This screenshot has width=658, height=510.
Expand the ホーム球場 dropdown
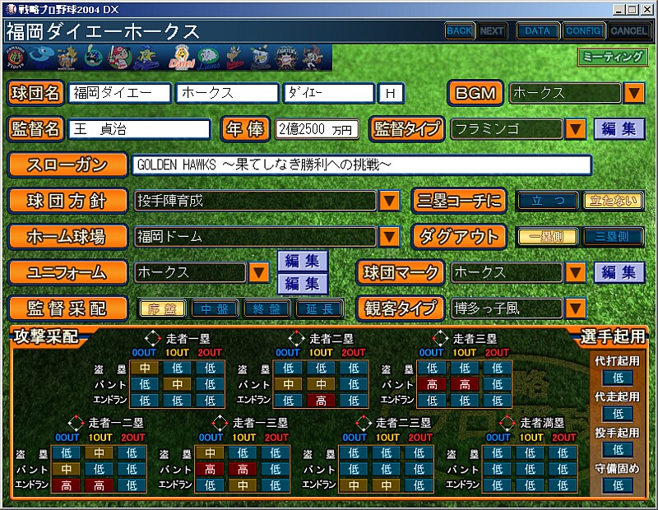pyautogui.click(x=389, y=237)
